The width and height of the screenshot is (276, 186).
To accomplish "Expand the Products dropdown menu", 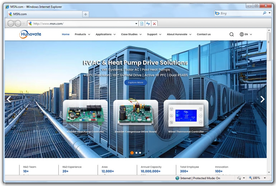I will [82, 34].
